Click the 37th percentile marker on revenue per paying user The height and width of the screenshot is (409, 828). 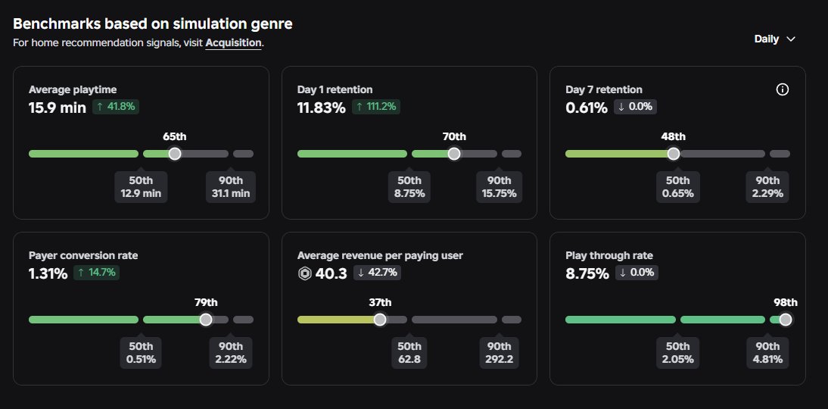[380, 320]
